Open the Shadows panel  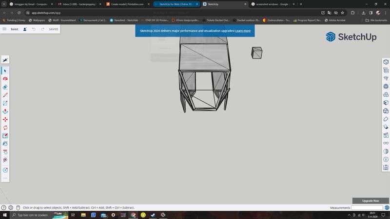[x=386, y=127]
